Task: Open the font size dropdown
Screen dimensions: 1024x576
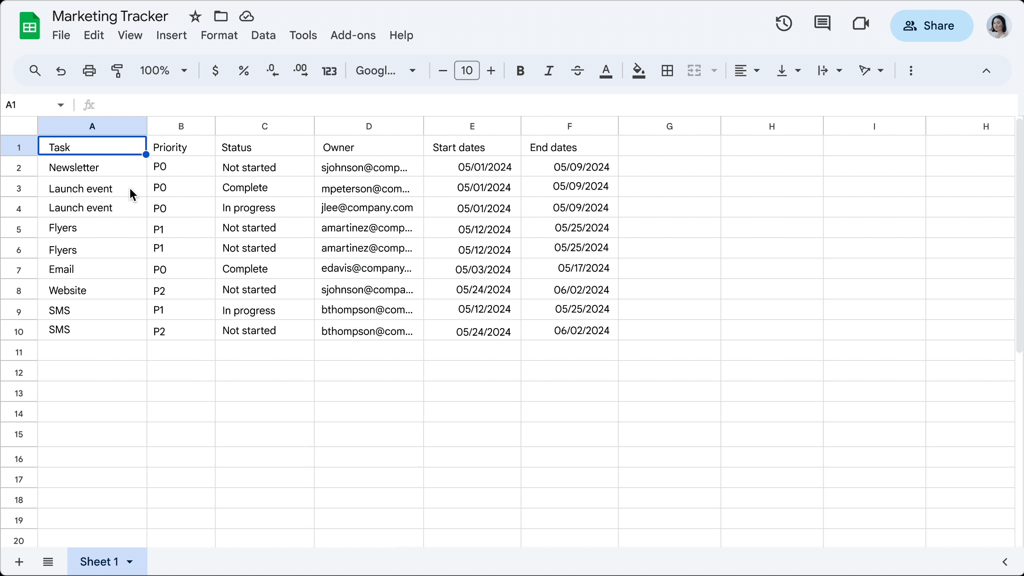Action: (466, 70)
